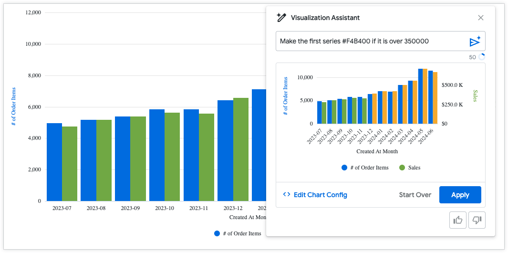Click the blue legend dot in preview chart

[344, 168]
